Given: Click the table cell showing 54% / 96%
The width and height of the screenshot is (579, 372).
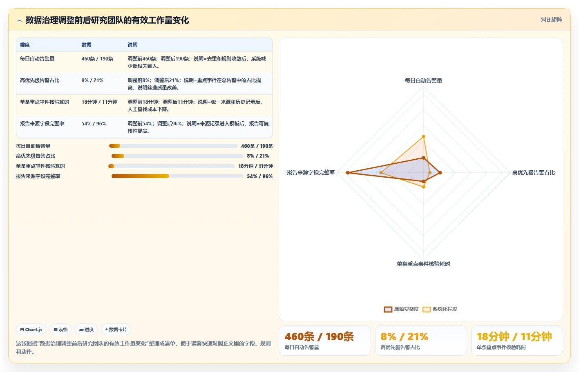Looking at the screenshot, I should pyautogui.click(x=94, y=124).
